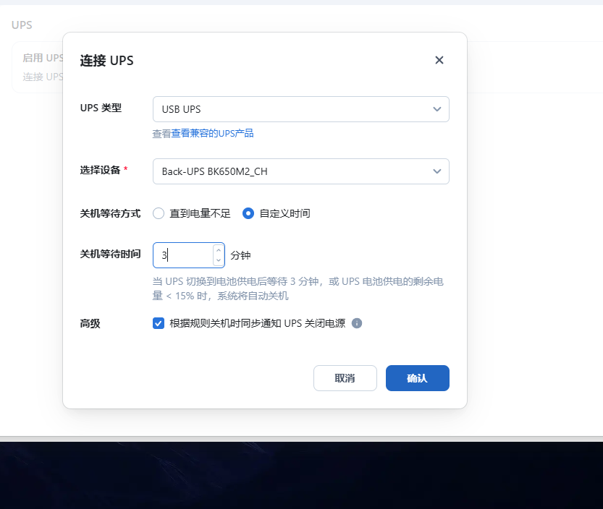This screenshot has height=509, width=603.
Task: Click the chevron arrow of 选择设备 dropdown
Action: (x=437, y=171)
